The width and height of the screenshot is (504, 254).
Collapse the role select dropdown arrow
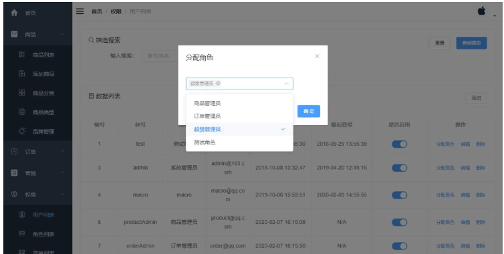[x=286, y=84]
